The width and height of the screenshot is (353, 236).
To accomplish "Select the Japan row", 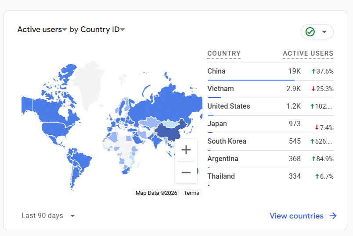I will coord(270,124).
